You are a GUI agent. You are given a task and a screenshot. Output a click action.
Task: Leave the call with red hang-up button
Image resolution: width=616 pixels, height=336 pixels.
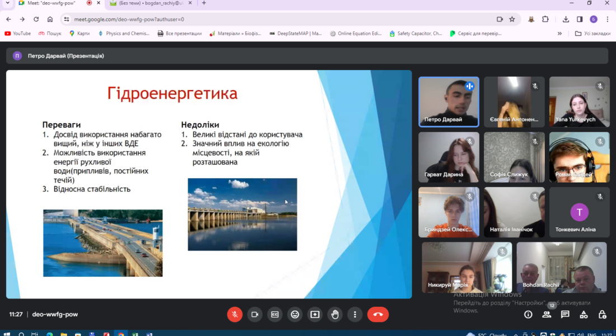click(378, 314)
